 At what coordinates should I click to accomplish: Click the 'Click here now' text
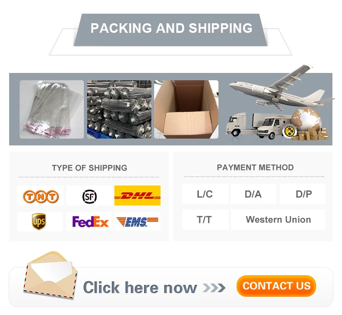pyautogui.click(x=140, y=288)
